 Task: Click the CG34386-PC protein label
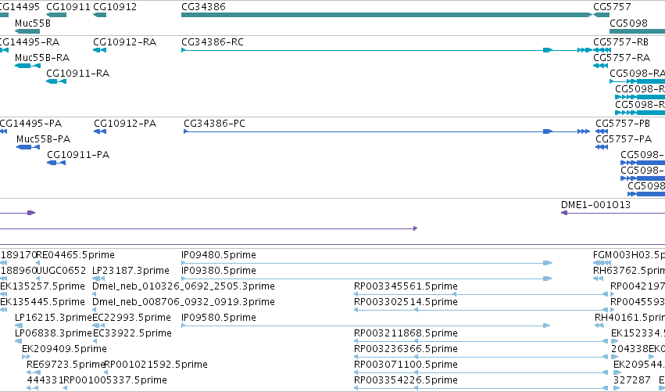point(215,124)
